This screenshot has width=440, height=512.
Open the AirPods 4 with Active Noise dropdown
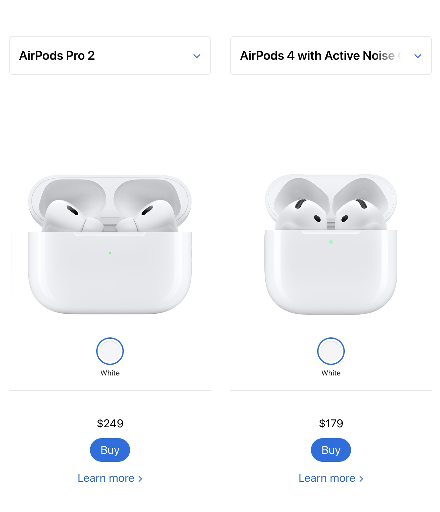tap(331, 55)
